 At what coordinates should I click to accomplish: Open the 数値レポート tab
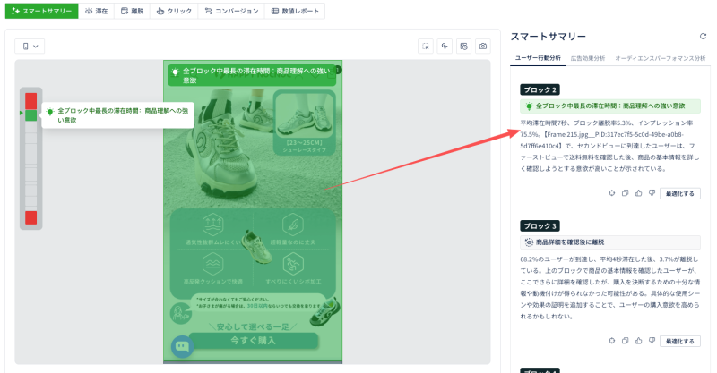pos(298,12)
